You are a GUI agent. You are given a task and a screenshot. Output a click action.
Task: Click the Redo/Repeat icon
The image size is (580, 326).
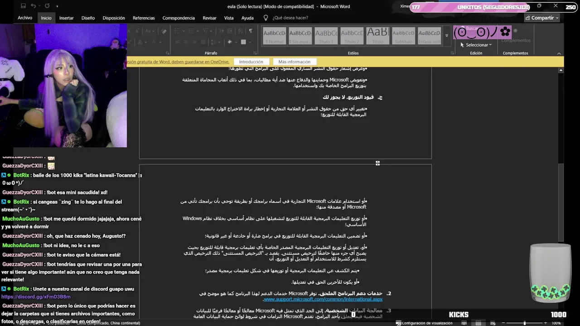(47, 6)
